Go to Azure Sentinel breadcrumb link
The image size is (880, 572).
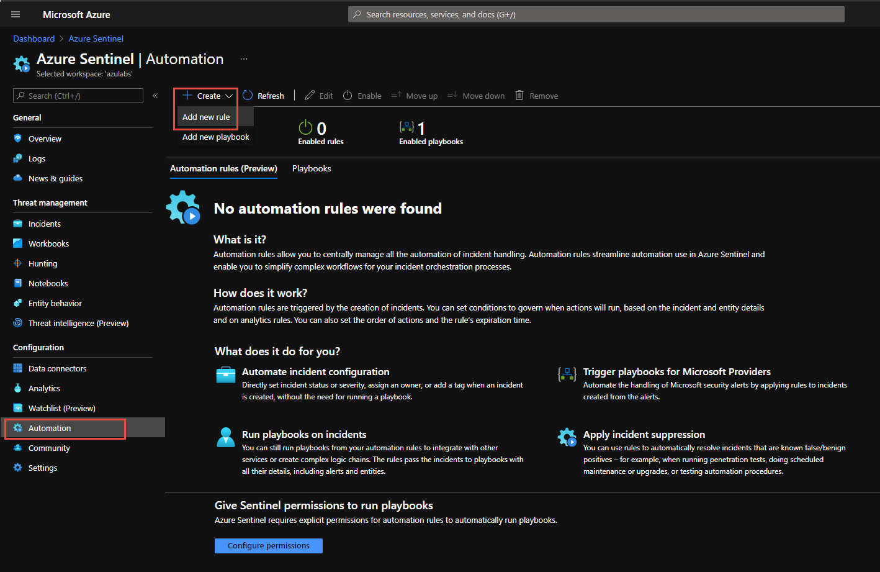pos(96,39)
